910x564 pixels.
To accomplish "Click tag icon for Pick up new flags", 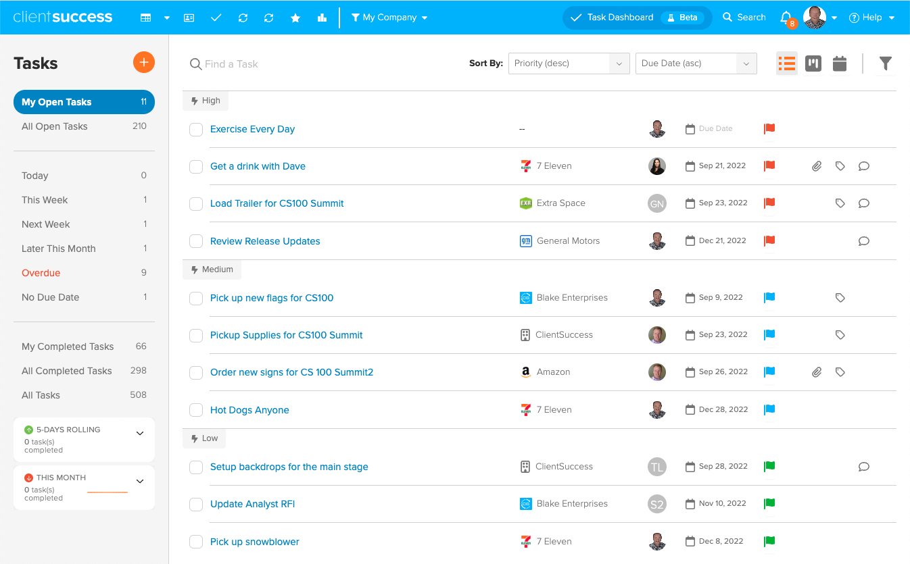I will click(x=840, y=298).
